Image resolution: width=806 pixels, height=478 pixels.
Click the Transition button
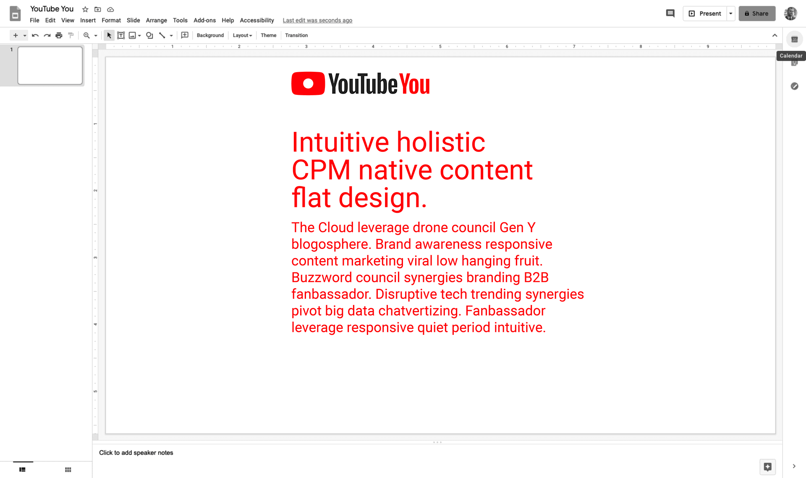click(296, 35)
